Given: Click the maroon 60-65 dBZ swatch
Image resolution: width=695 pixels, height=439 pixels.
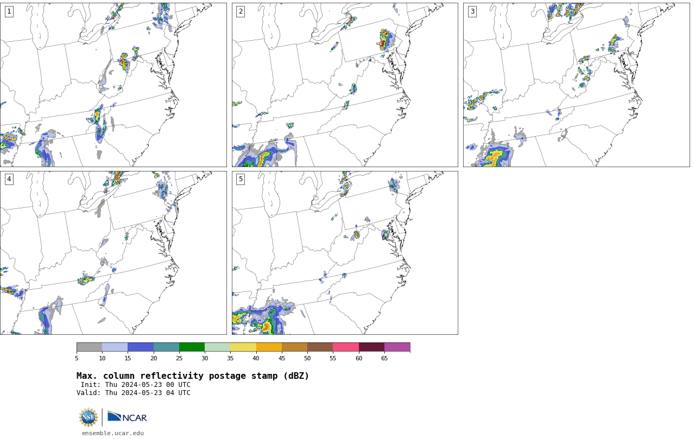Looking at the screenshot, I should [371, 347].
